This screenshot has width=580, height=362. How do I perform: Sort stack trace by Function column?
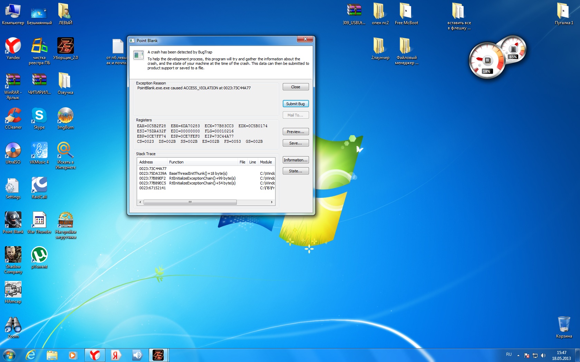point(202,162)
